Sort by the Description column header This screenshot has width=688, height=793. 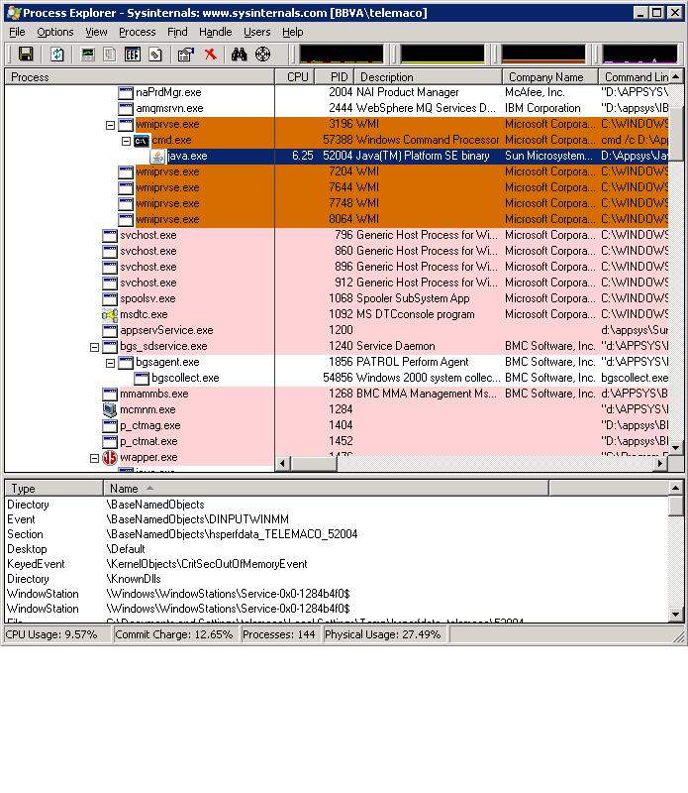(428, 77)
